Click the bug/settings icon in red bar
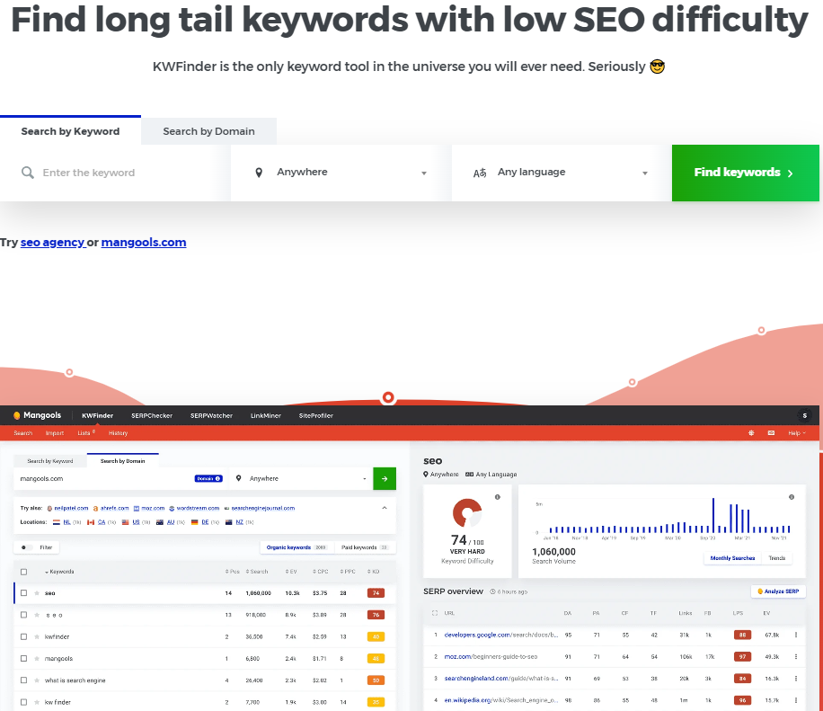This screenshot has width=823, height=711. (751, 433)
